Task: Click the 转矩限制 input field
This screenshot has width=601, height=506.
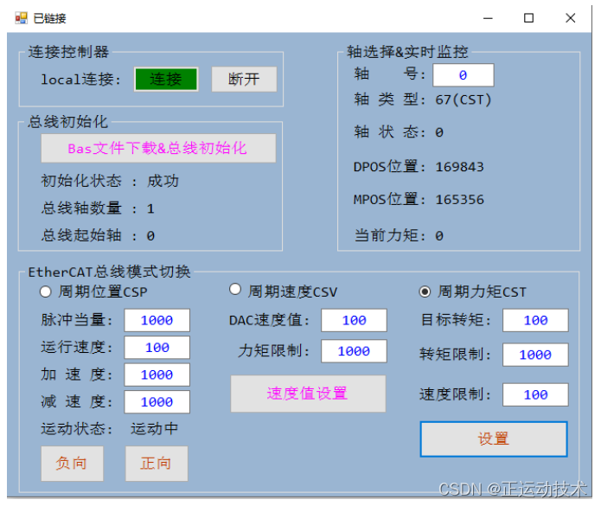Action: click(x=535, y=355)
